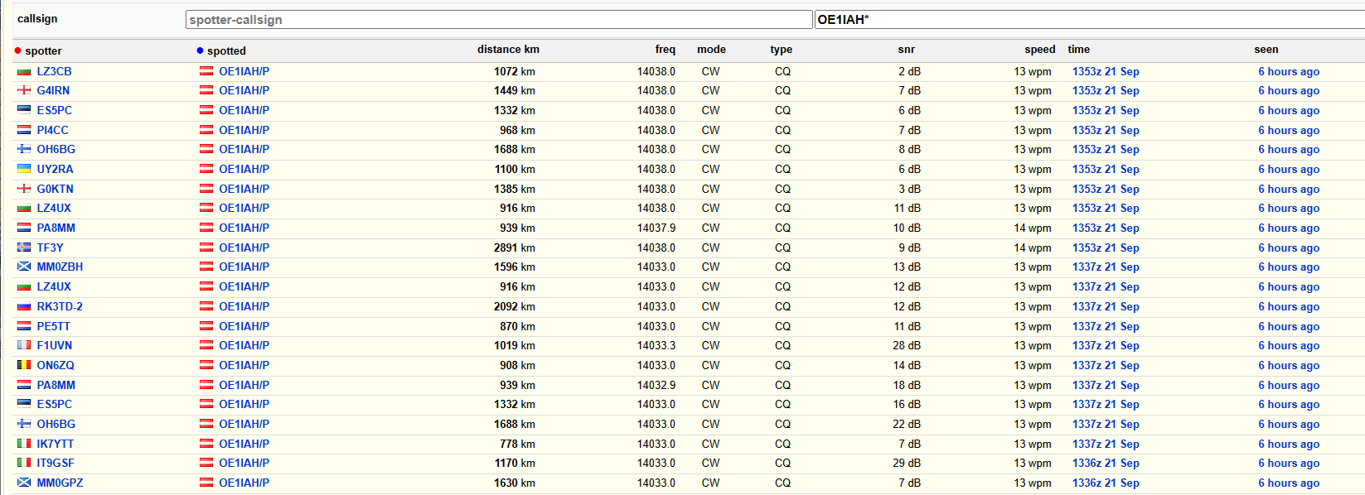The image size is (1365, 495).
Task: Click the Iceland flag next to TF3Y
Action: [24, 247]
